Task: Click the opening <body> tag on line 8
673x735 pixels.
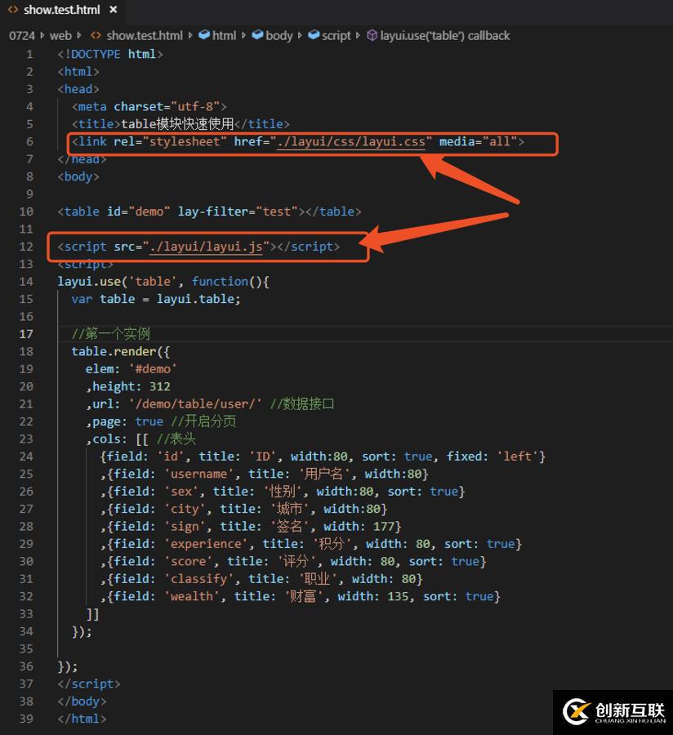Action: [78, 176]
